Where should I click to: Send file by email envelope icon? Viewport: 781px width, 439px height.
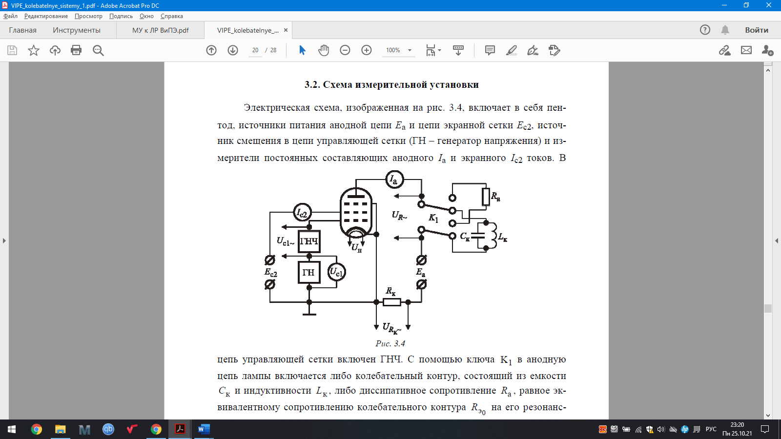pos(746,50)
